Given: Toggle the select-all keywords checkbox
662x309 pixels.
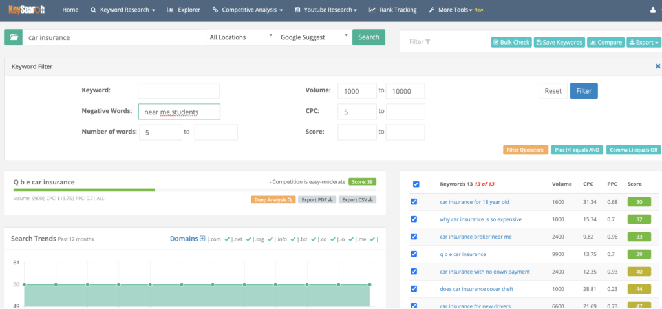Looking at the screenshot, I should coord(416,184).
